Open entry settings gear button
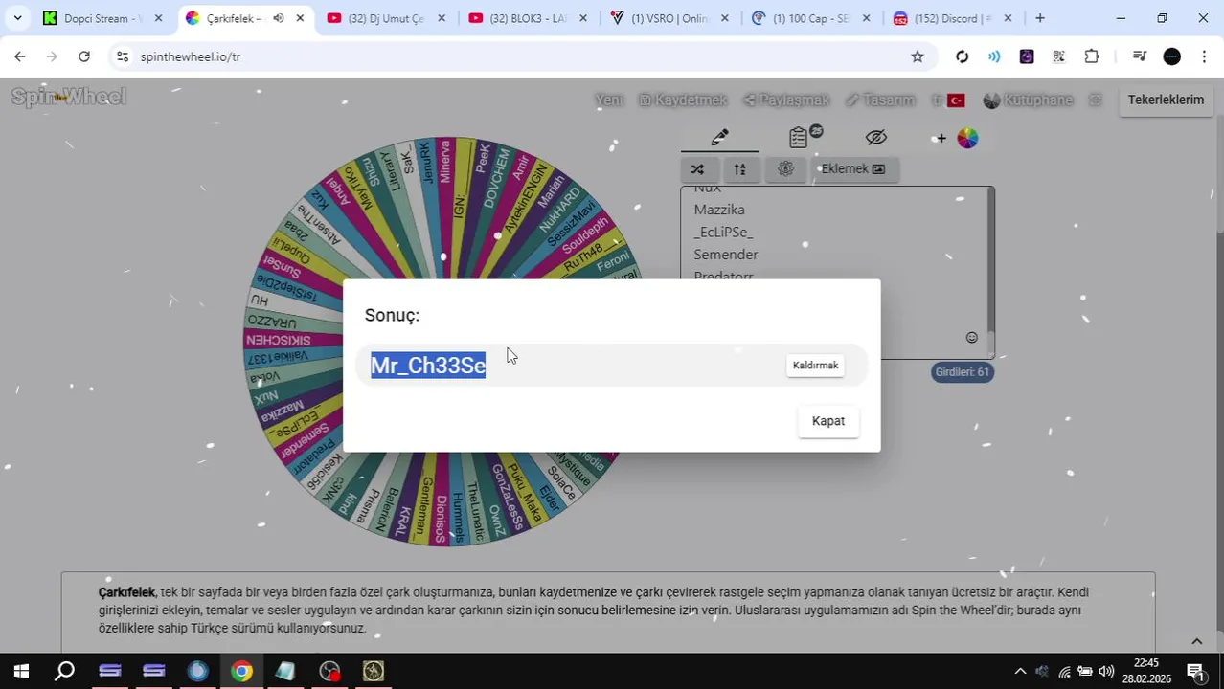1224x689 pixels. point(785,169)
